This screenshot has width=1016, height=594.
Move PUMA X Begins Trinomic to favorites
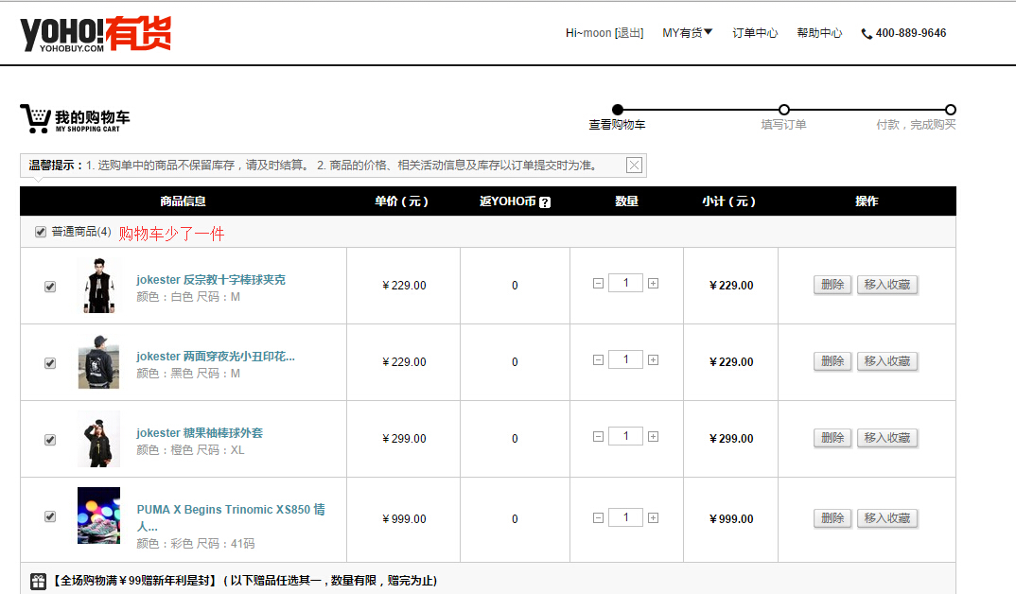coord(887,518)
